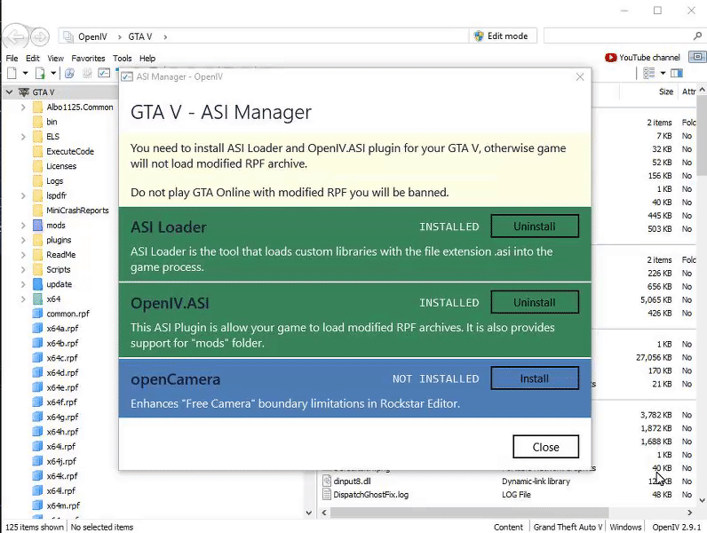Uninstall the ASI Loader
707x533 pixels.
(x=535, y=226)
